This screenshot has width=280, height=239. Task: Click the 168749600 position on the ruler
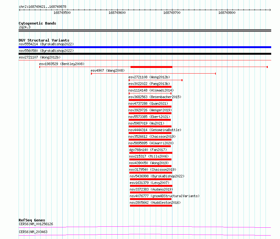click(x=117, y=13)
